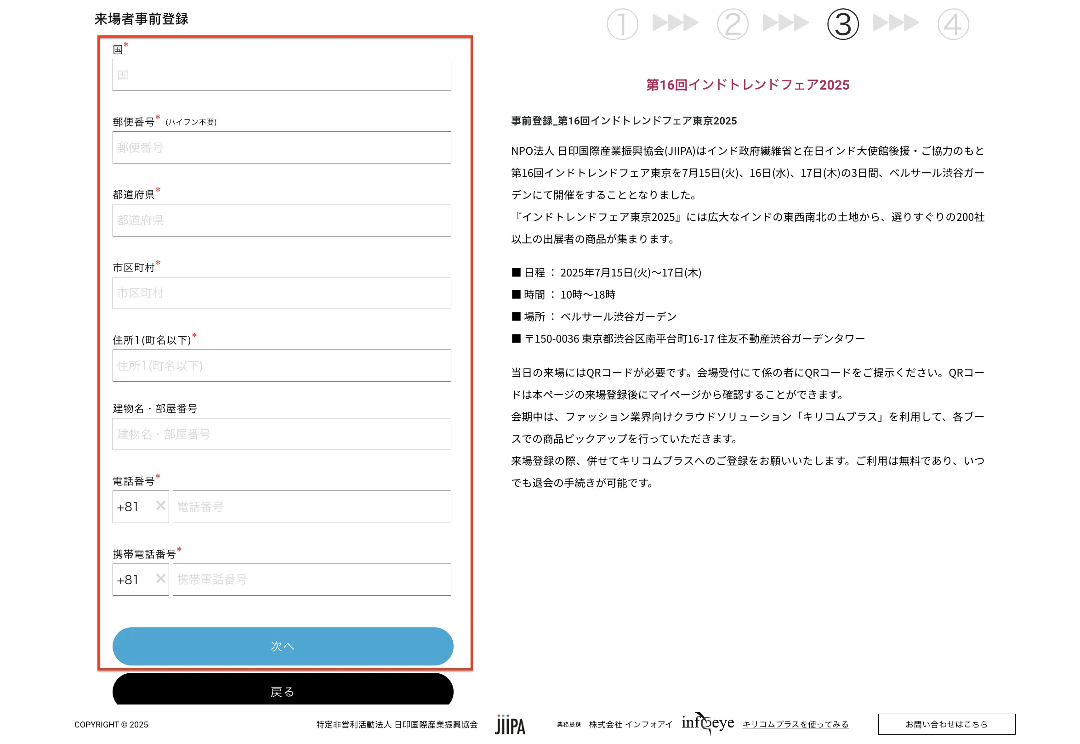This screenshot has width=1080, height=744.
Task: Focus the 建物名・部屋番号 input field
Action: (282, 434)
